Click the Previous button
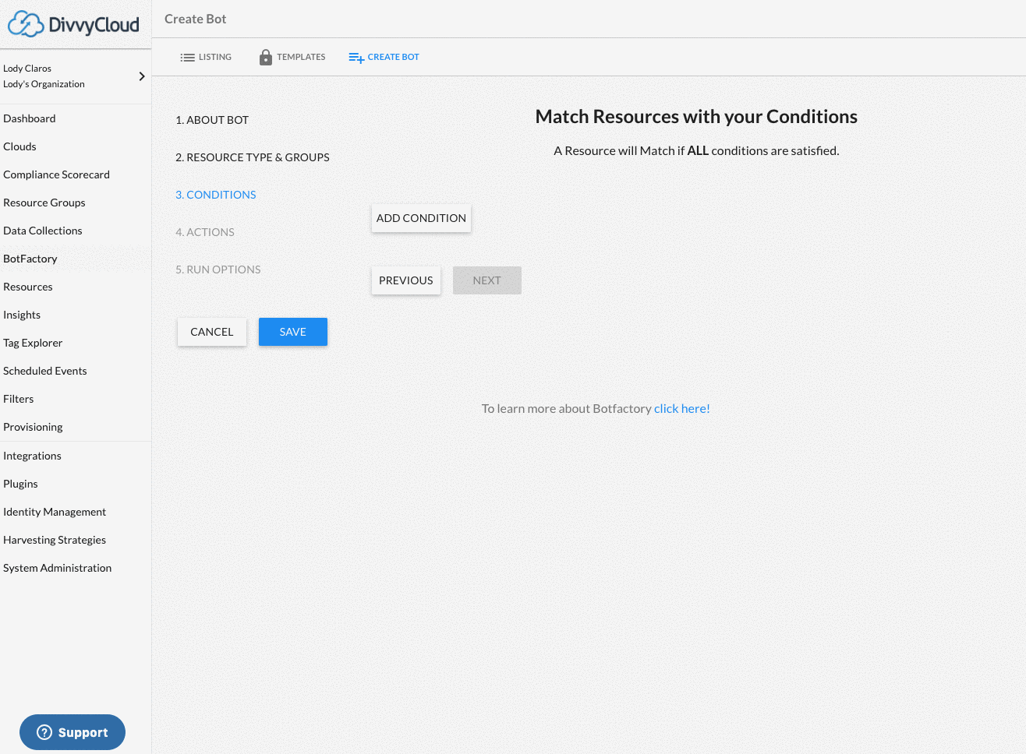This screenshot has width=1026, height=754. tap(406, 280)
